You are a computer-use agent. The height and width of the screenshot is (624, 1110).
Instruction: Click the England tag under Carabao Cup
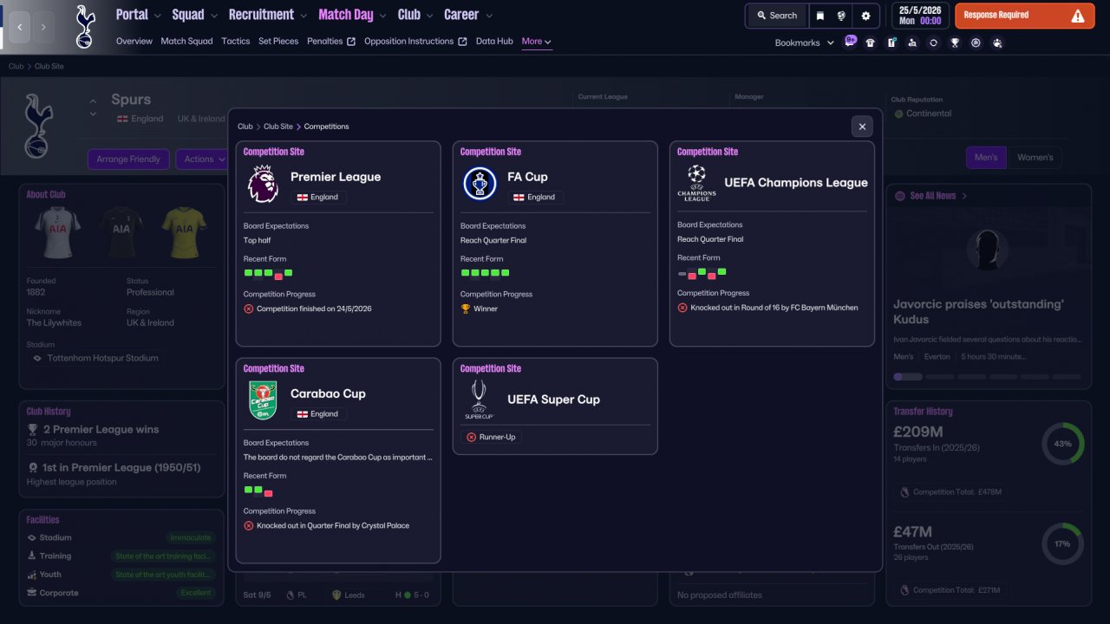318,414
